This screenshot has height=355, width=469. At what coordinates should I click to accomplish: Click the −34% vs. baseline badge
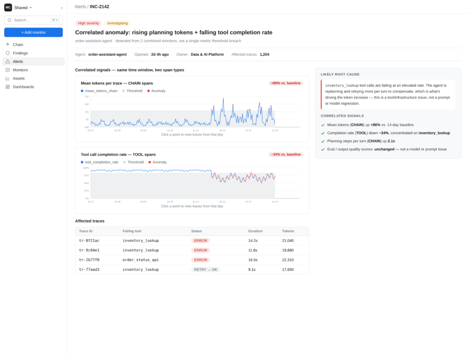[x=286, y=154]
